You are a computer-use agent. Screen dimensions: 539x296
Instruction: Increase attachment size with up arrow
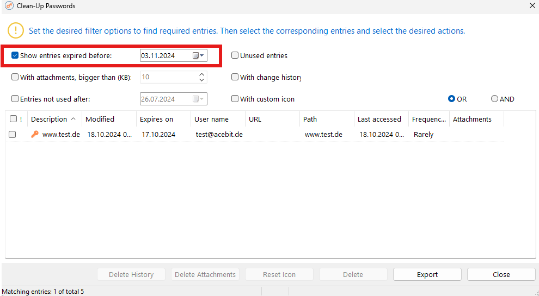click(202, 74)
